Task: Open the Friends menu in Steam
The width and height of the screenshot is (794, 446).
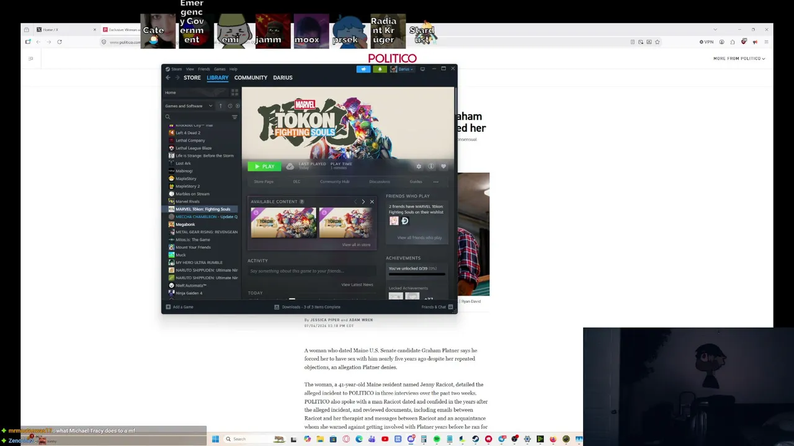Action: pyautogui.click(x=204, y=69)
